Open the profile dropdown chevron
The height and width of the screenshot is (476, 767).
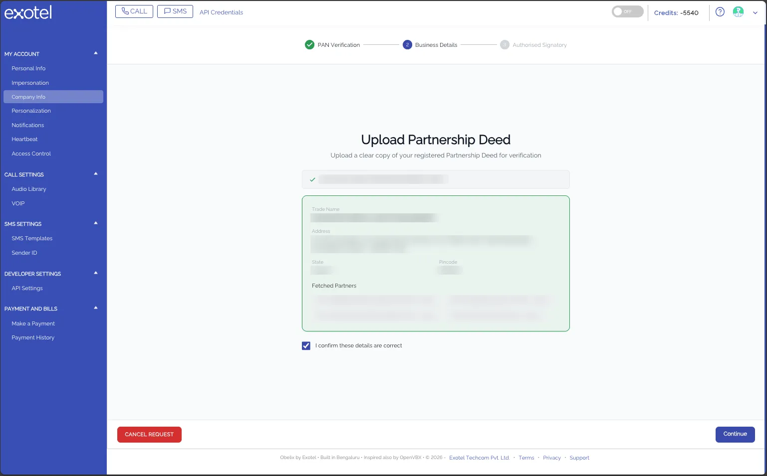tap(755, 13)
